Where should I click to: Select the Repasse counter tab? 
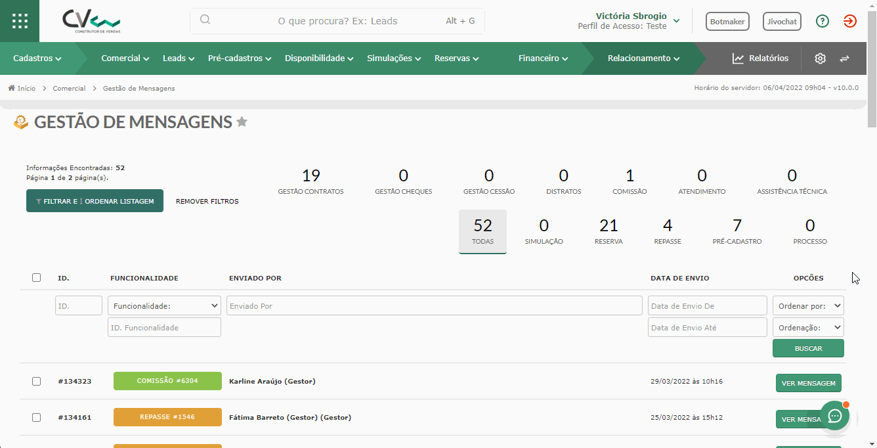pyautogui.click(x=668, y=231)
